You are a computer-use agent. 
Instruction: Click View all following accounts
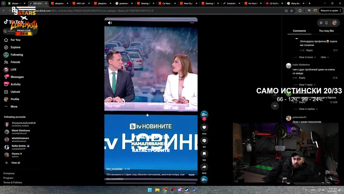(16, 163)
